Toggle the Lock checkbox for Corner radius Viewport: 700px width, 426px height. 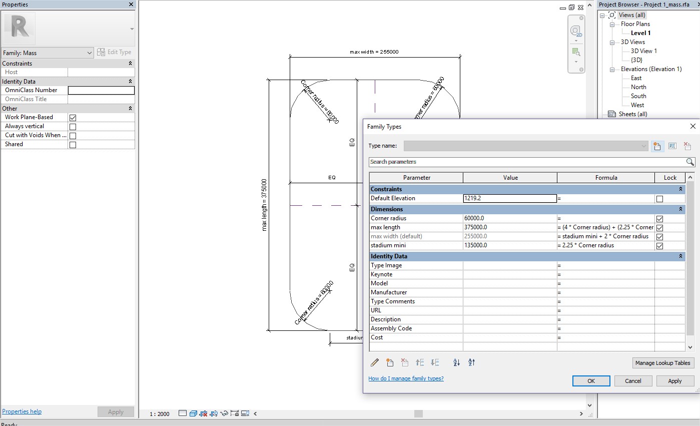[x=659, y=219]
